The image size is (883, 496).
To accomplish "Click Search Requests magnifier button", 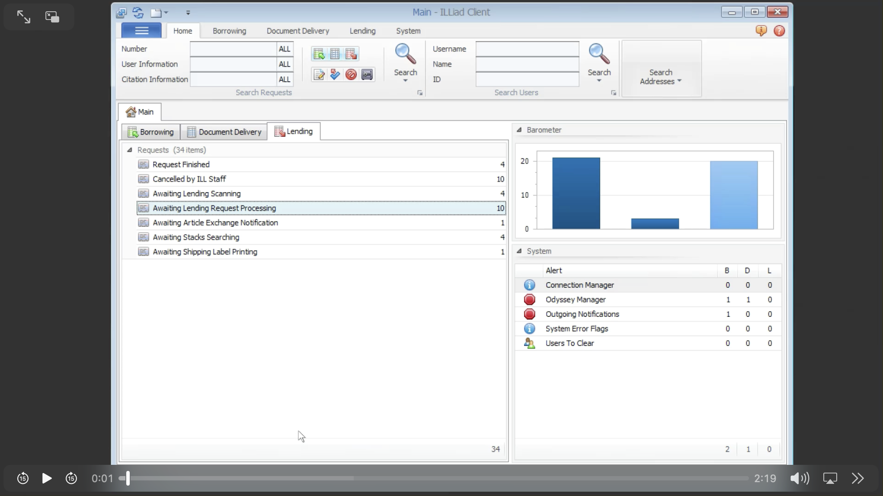I will [x=405, y=54].
